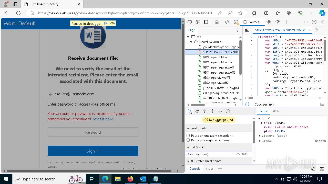
Task: Collapse the hewck.uekmu.es domain node
Action: (191, 42)
